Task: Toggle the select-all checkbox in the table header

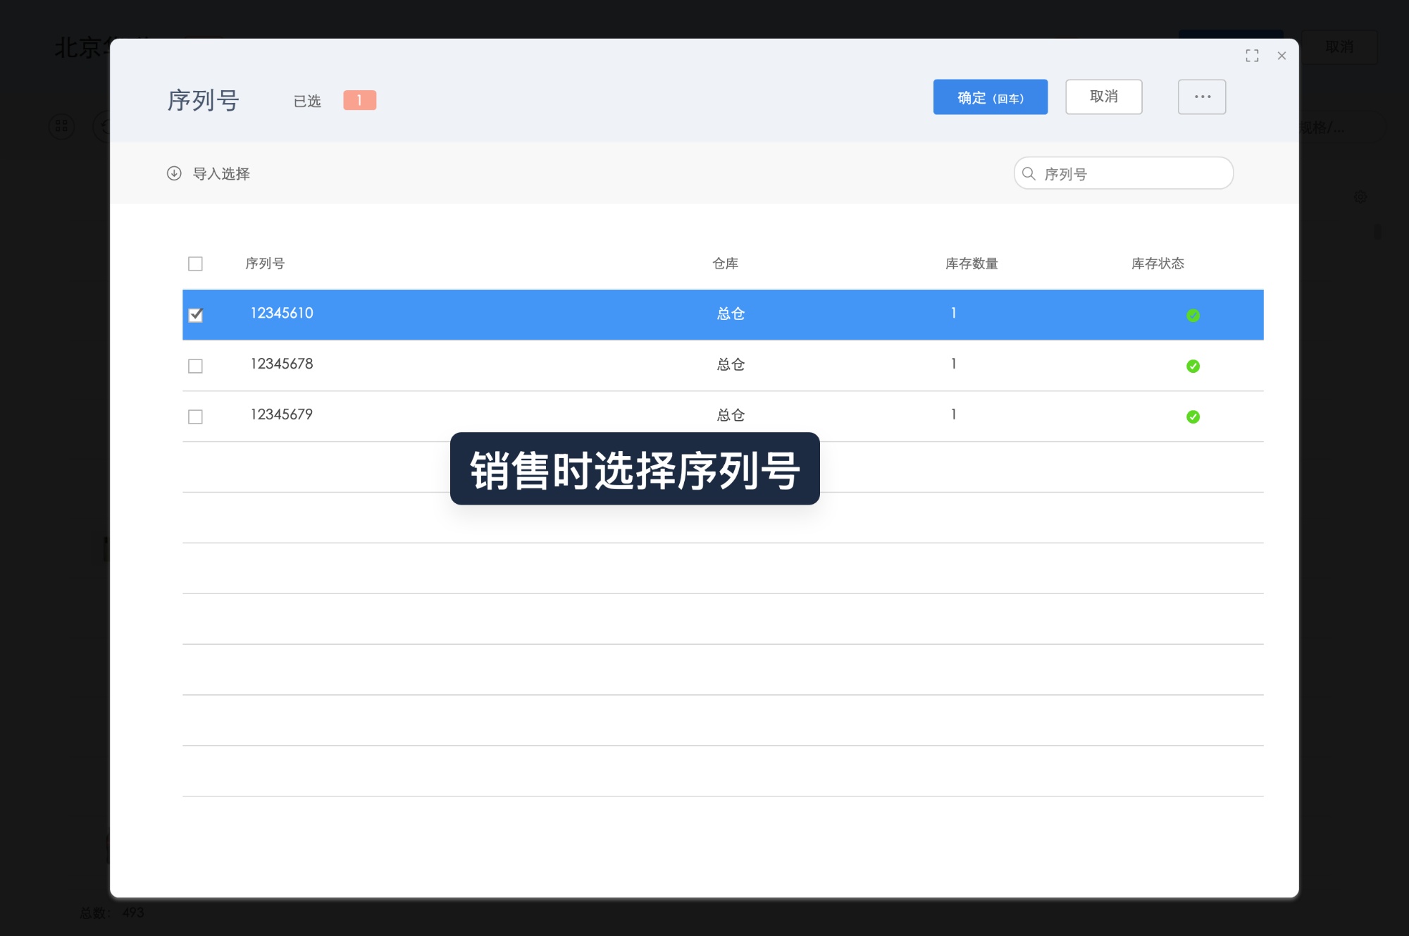Action: tap(195, 264)
